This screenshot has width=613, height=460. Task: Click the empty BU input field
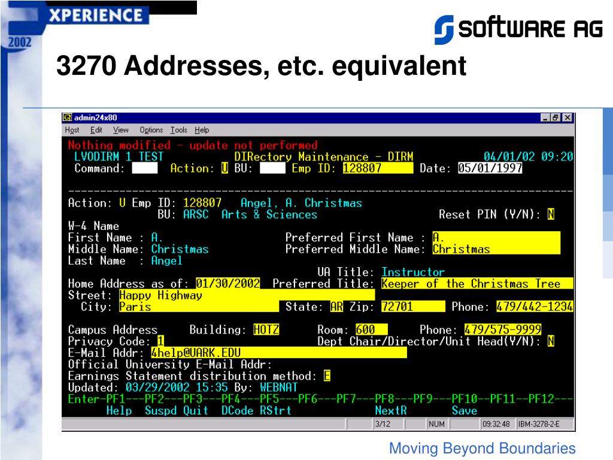point(272,168)
